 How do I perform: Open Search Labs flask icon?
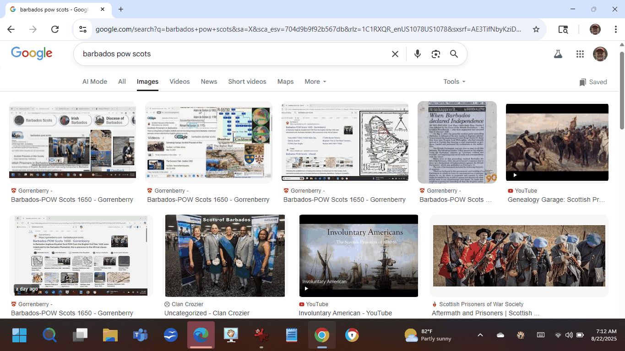[558, 54]
